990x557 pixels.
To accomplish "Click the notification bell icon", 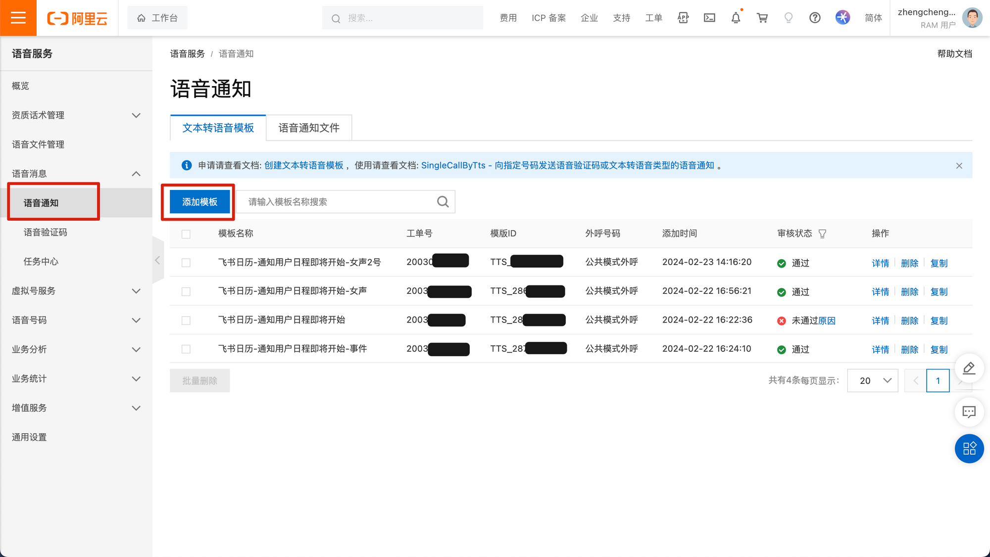I will [x=736, y=18].
